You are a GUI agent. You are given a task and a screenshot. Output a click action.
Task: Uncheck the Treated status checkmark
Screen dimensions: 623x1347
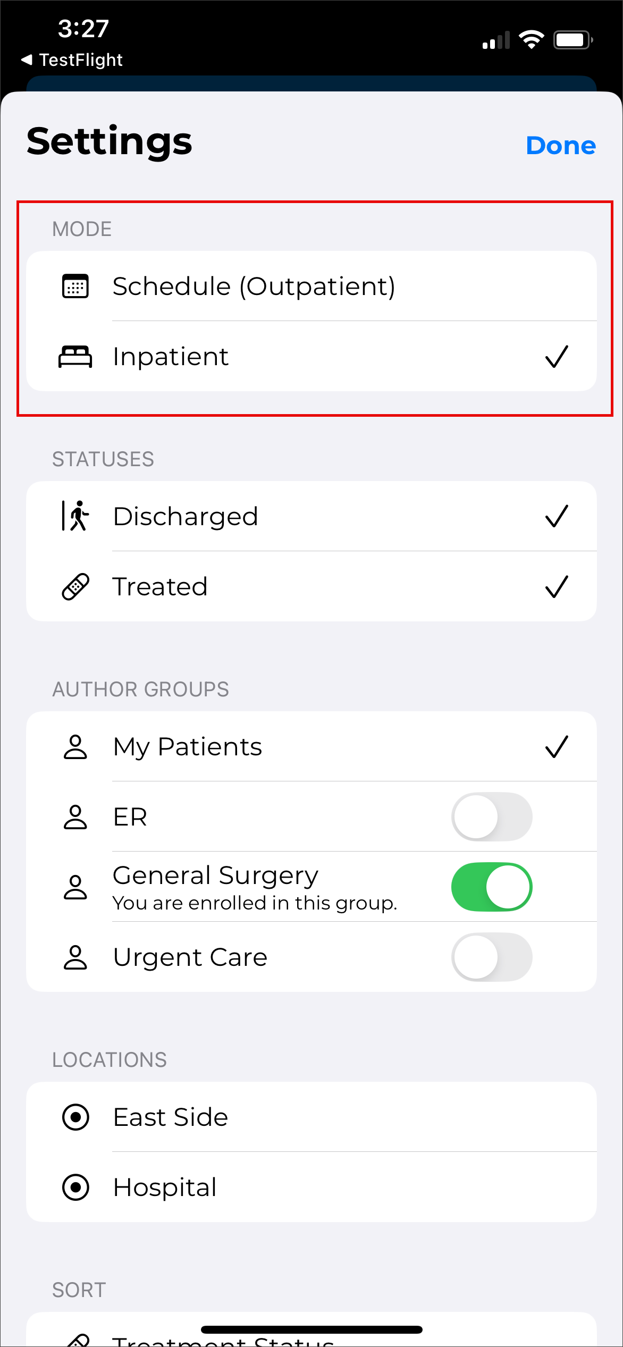(x=557, y=587)
